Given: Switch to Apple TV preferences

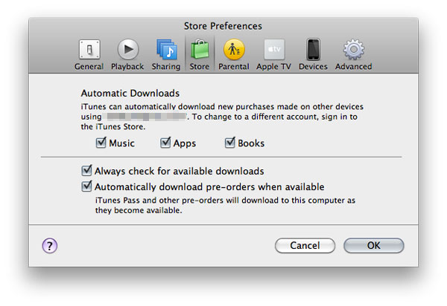Looking at the screenshot, I should (273, 54).
